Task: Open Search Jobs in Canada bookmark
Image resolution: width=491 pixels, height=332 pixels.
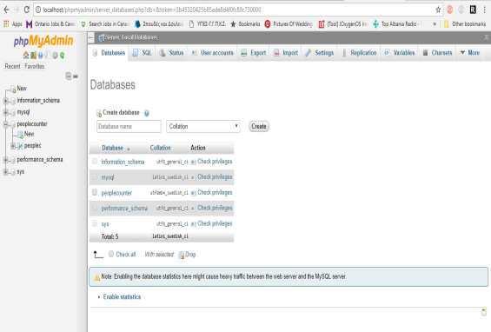Action: click(x=105, y=23)
